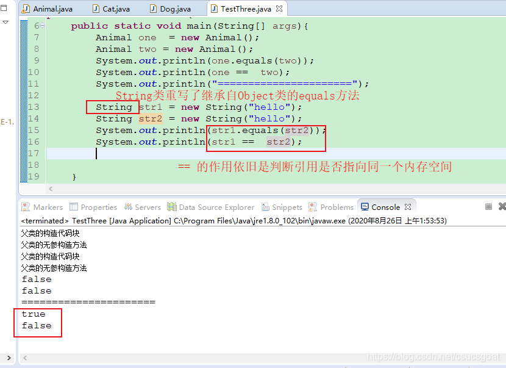Screen dimensions: 506x368
Task: Remove launch with console X icon
Action: 502,206
